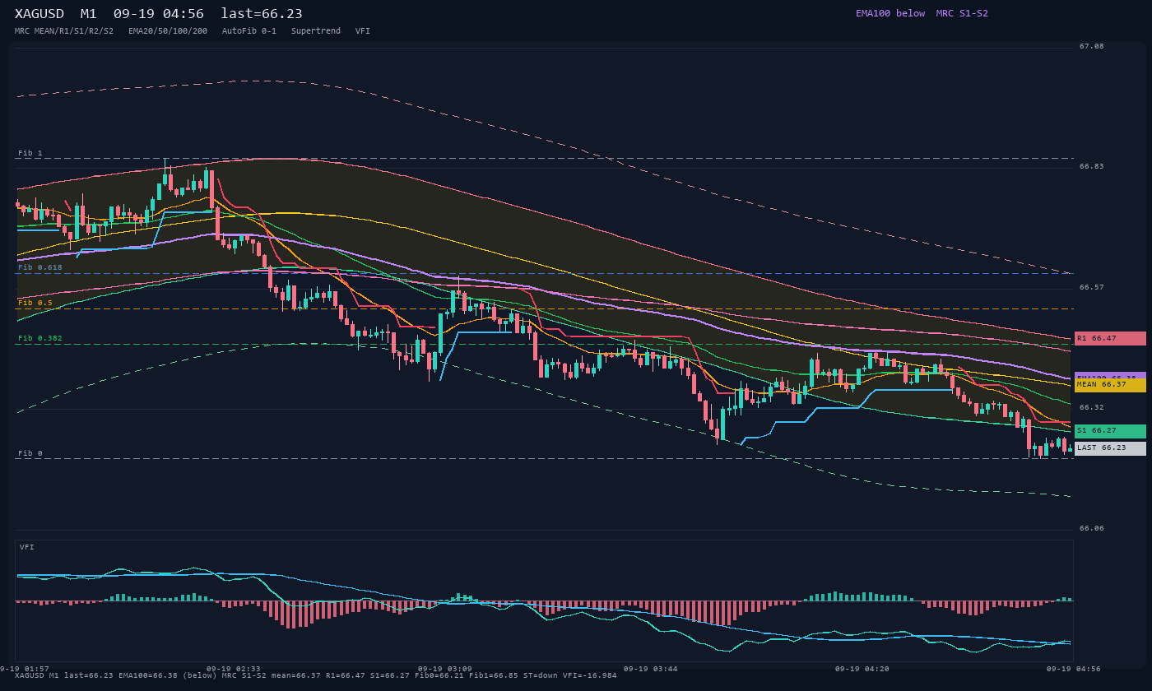
Task: Click the VFI indicator panel title
Action: pos(27,547)
